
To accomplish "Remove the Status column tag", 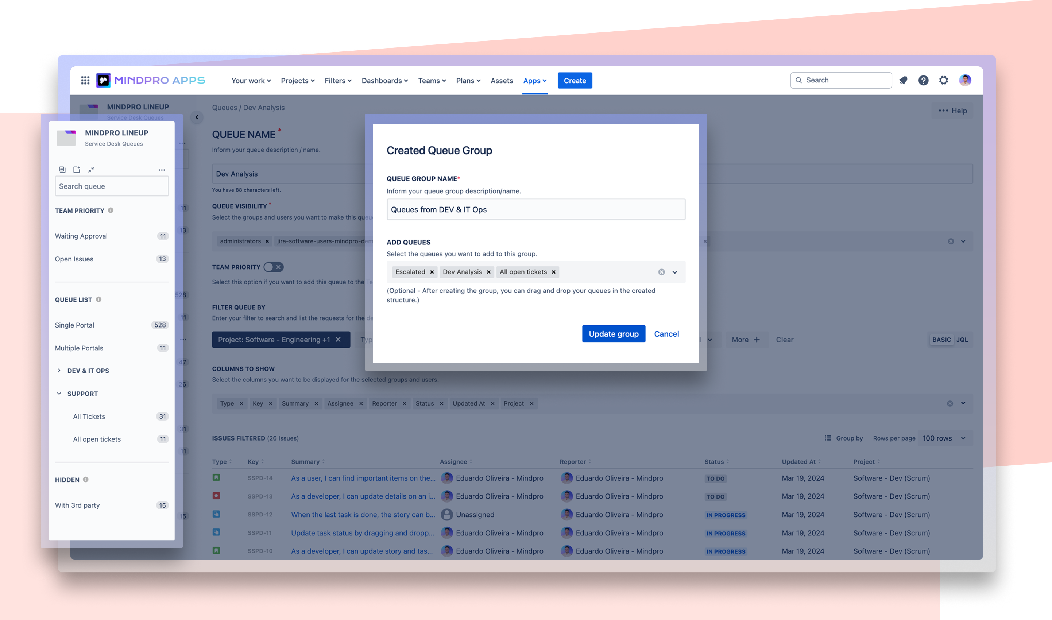I will point(441,403).
